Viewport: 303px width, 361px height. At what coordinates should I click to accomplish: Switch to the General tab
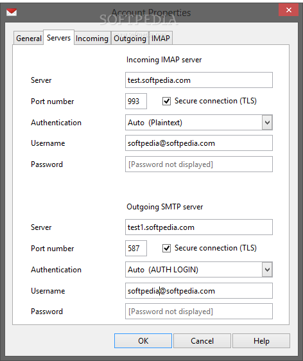28,38
